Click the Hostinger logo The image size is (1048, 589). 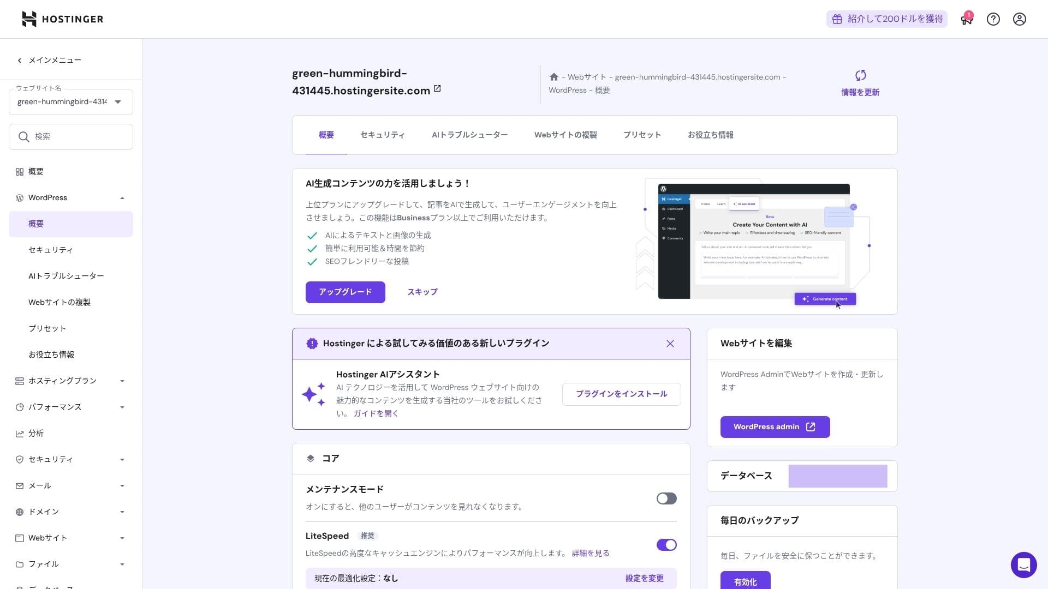click(62, 19)
